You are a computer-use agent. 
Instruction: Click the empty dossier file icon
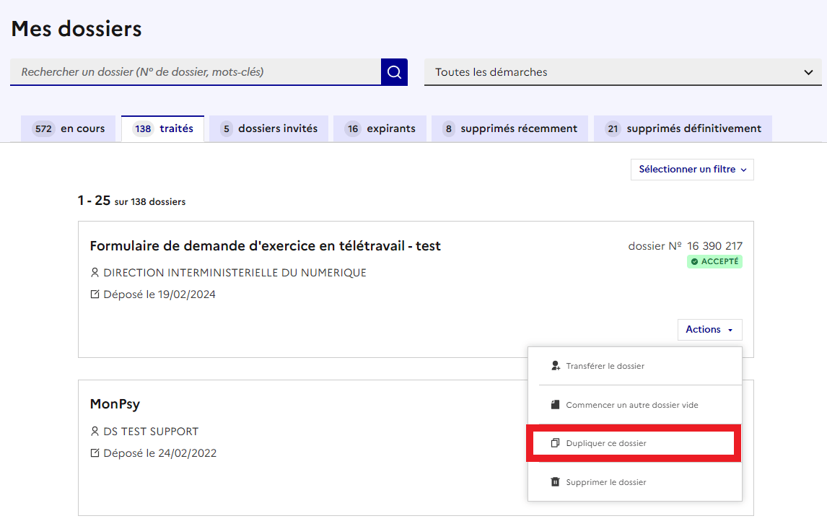click(x=555, y=405)
